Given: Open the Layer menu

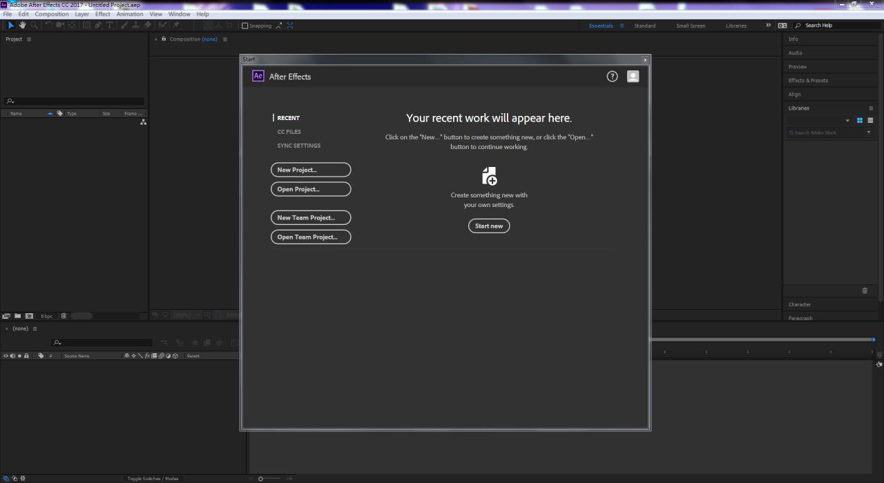Looking at the screenshot, I should [x=81, y=14].
